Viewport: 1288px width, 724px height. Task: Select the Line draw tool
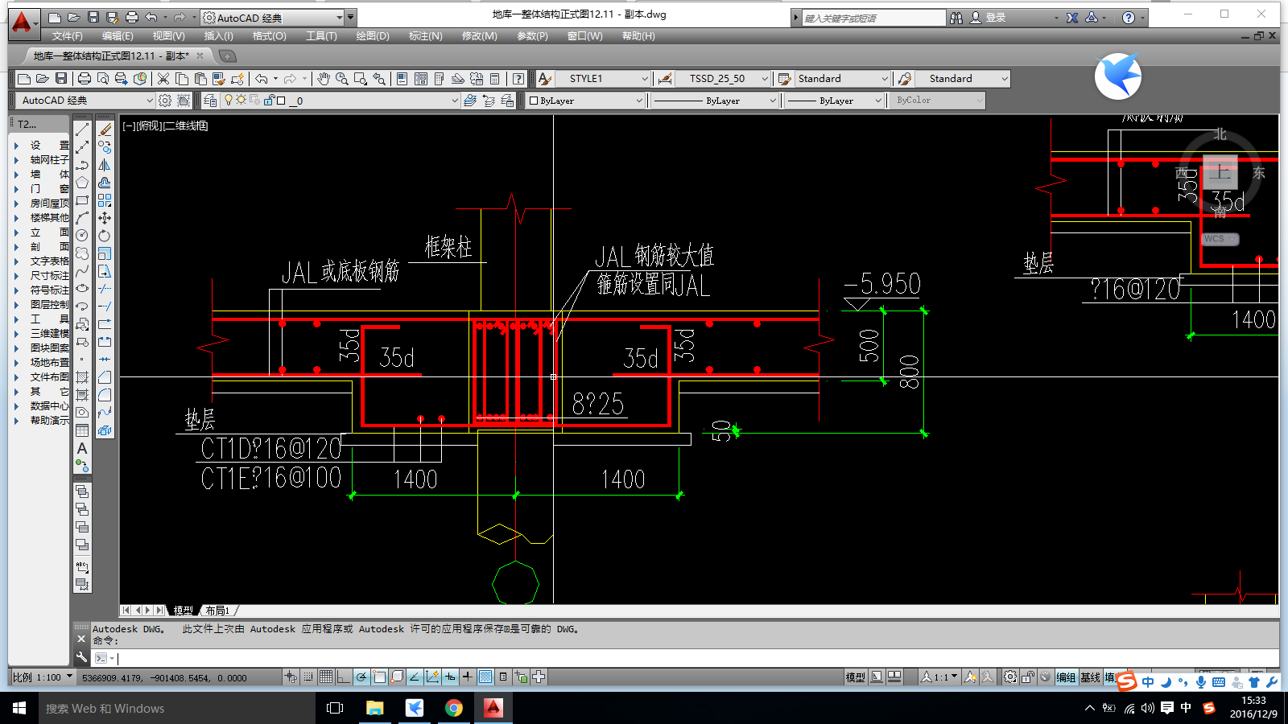coord(82,130)
